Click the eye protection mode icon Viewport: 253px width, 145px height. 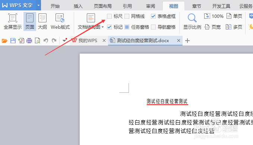click(x=251, y=16)
